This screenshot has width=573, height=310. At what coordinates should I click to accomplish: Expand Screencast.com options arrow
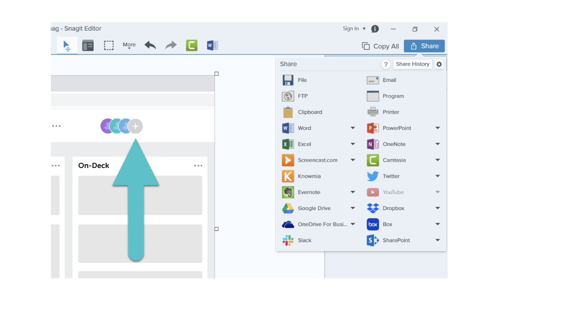pos(353,160)
